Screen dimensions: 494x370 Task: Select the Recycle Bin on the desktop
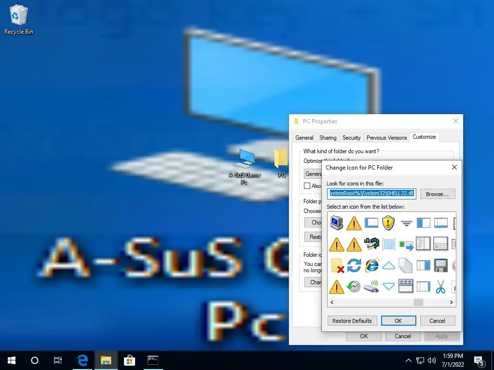(19, 19)
